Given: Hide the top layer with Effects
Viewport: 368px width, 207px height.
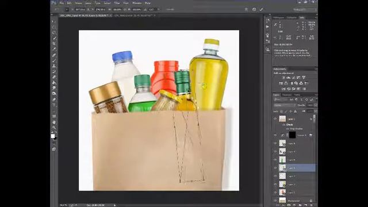Looking at the screenshot, I should [x=275, y=119].
